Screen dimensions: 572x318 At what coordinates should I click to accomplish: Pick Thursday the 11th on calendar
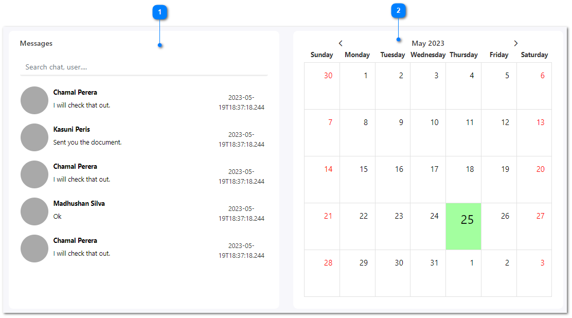pos(463,132)
